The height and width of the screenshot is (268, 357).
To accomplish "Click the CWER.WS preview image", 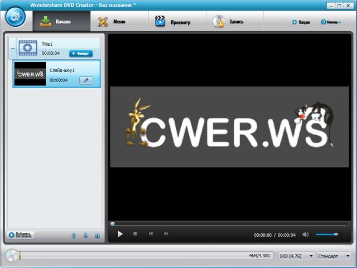I will tap(229, 127).
